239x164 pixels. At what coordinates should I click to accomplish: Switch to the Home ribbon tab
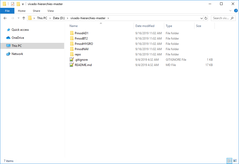pos(22,11)
